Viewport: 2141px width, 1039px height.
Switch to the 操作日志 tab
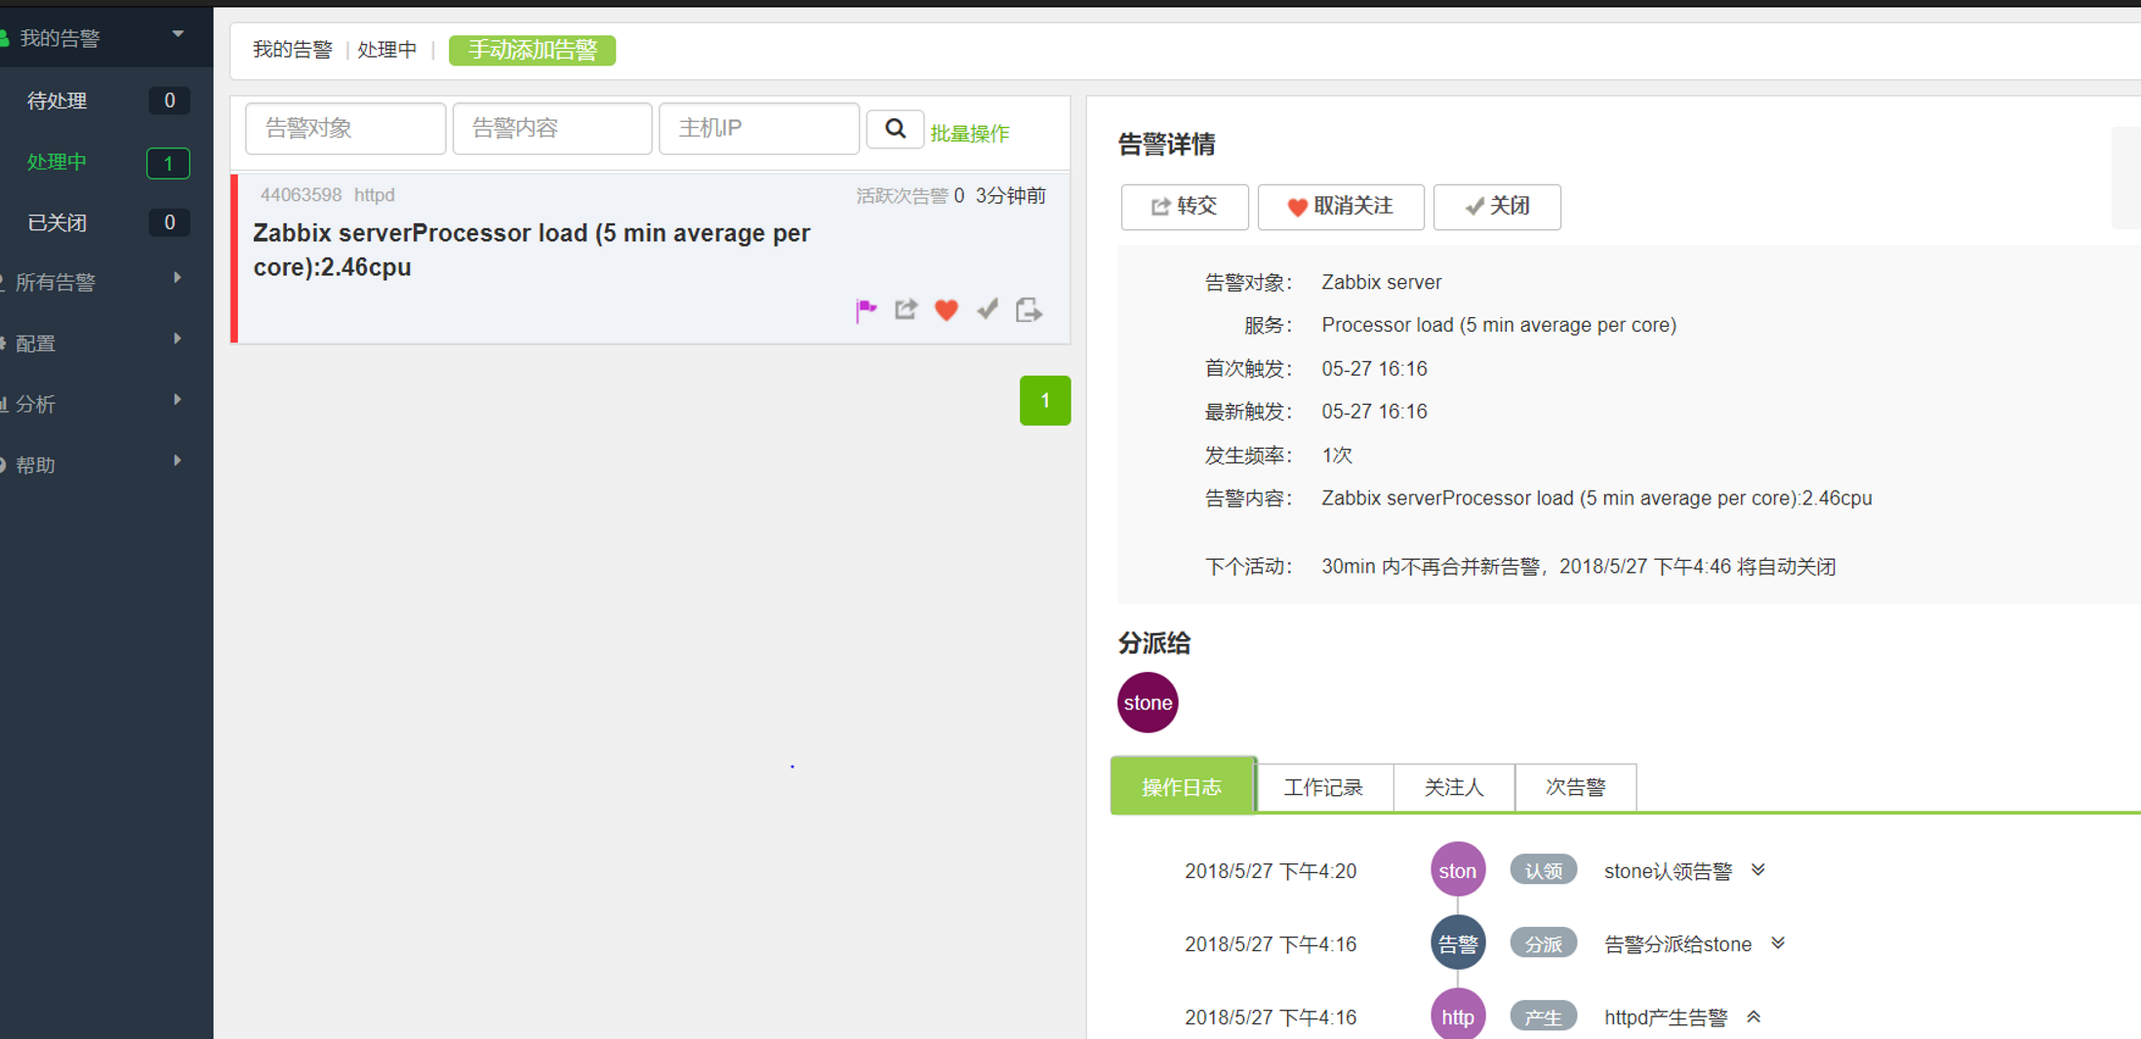(1182, 786)
